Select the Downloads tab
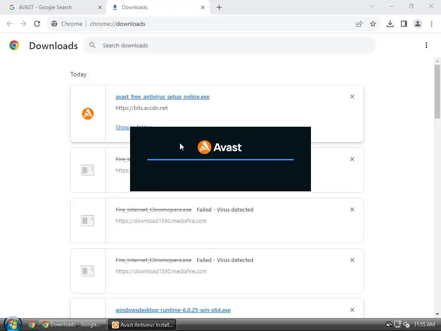Screen dimensions: 441x331 (x=158, y=7)
